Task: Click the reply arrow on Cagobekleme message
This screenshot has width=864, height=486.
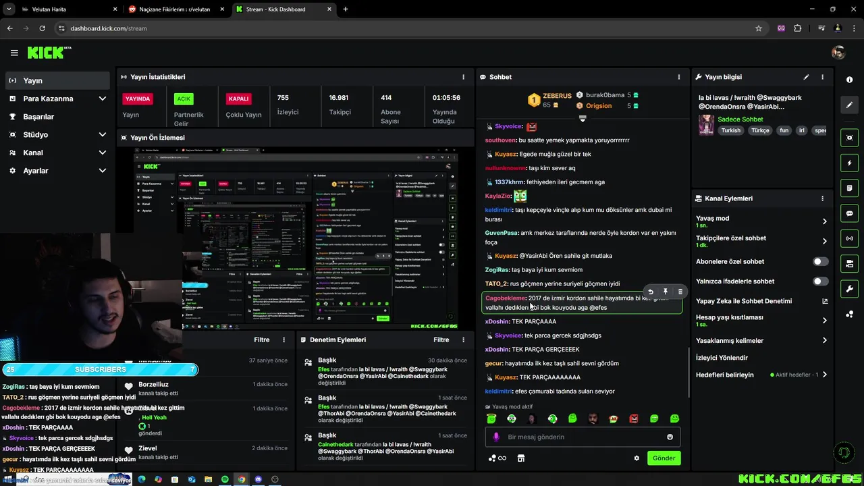Action: pyautogui.click(x=651, y=292)
